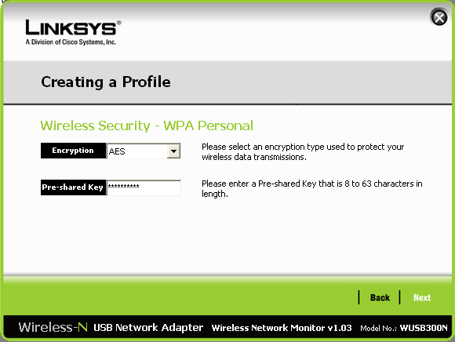The image size is (455, 342).
Task: Click A Division of Cisco Systems text
Action: [71, 42]
